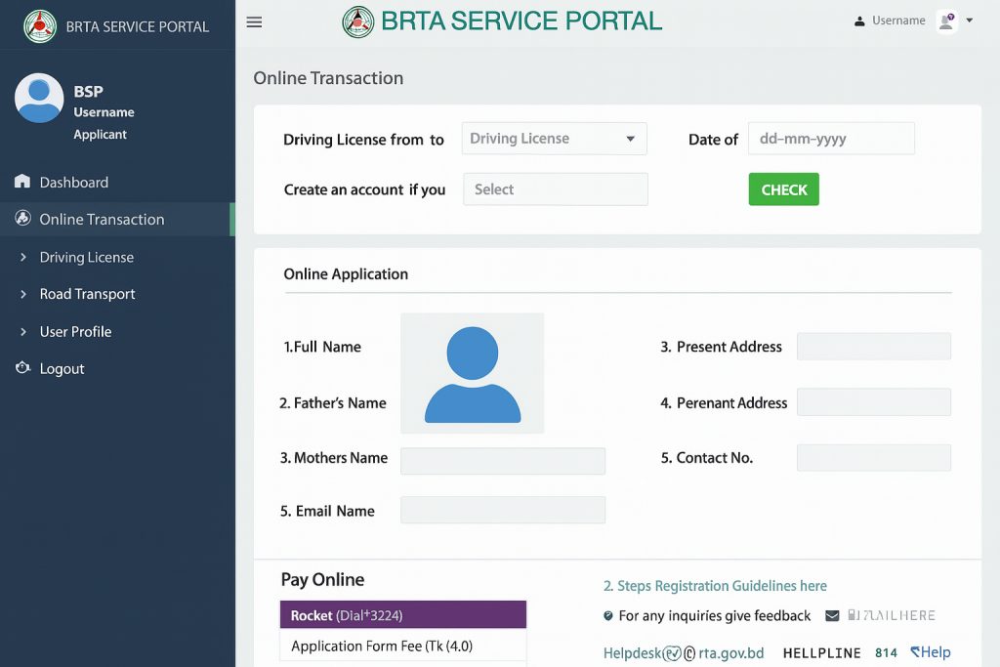
Task: Click the BRTA logo in the sidebar header
Action: 40,26
